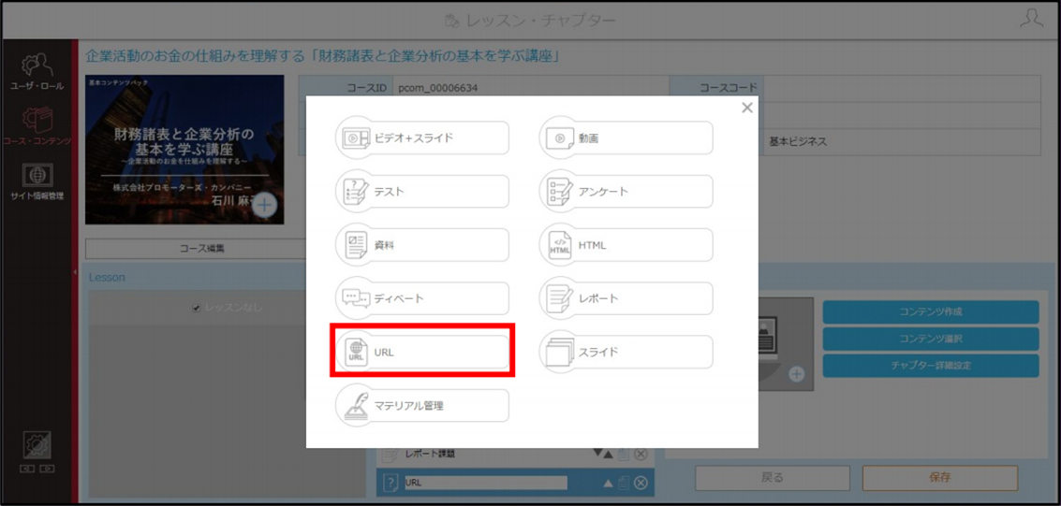
Task: Open マテリアル管理 material management
Action: [x=422, y=405]
